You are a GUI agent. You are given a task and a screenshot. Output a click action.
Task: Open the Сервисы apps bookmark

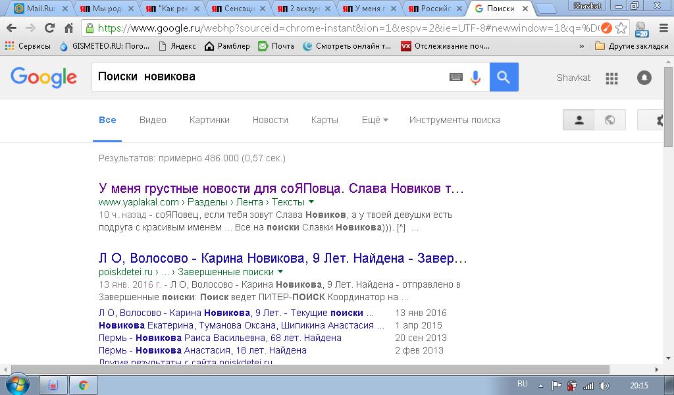28,46
